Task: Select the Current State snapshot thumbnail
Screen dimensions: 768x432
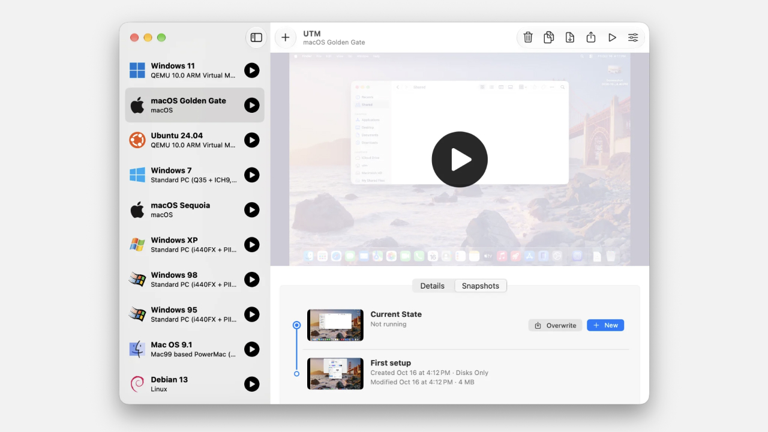Action: [x=335, y=325]
